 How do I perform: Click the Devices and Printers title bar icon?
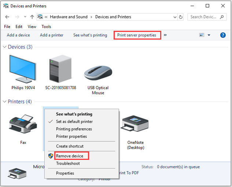(x=6, y=6)
